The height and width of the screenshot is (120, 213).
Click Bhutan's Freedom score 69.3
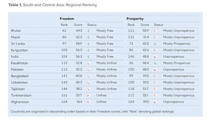coord(79,31)
